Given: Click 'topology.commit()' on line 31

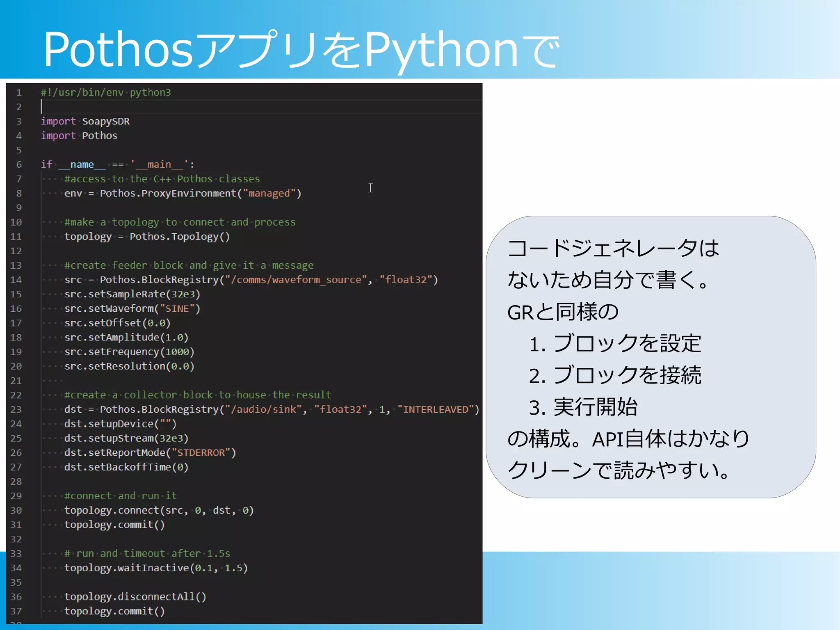Looking at the screenshot, I should 114,525.
